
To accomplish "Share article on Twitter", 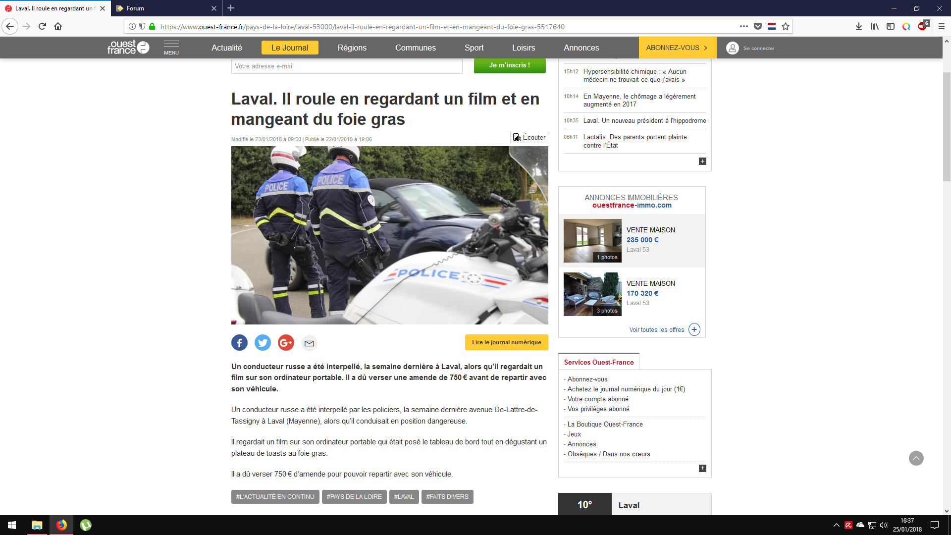I will [x=263, y=342].
